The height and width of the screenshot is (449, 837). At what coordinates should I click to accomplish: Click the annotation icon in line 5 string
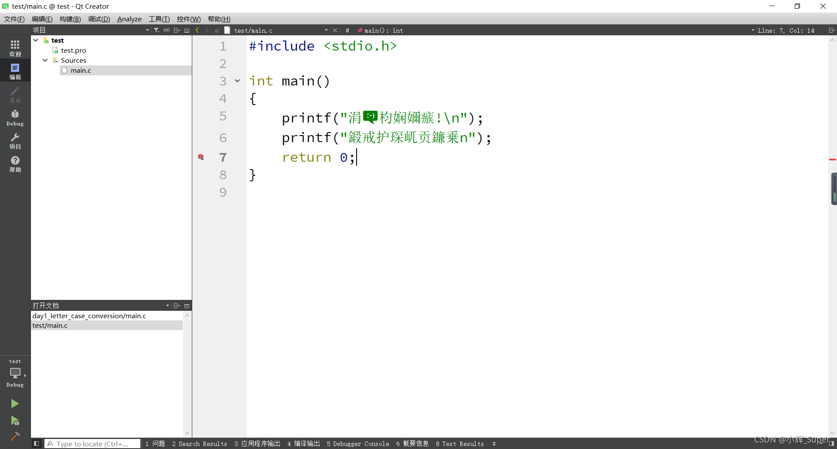(370, 117)
